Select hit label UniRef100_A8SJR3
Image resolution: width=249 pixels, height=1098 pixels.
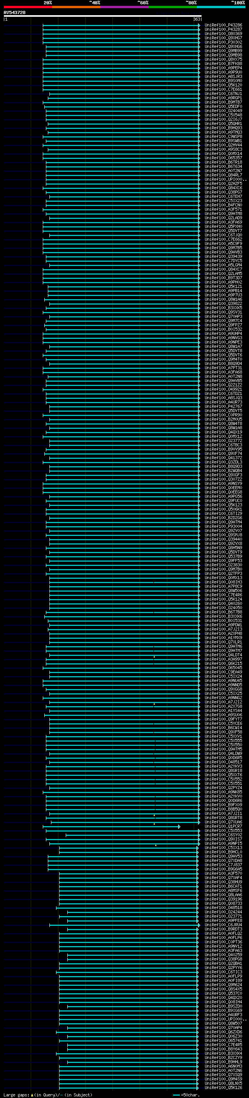pyautogui.click(x=223, y=76)
